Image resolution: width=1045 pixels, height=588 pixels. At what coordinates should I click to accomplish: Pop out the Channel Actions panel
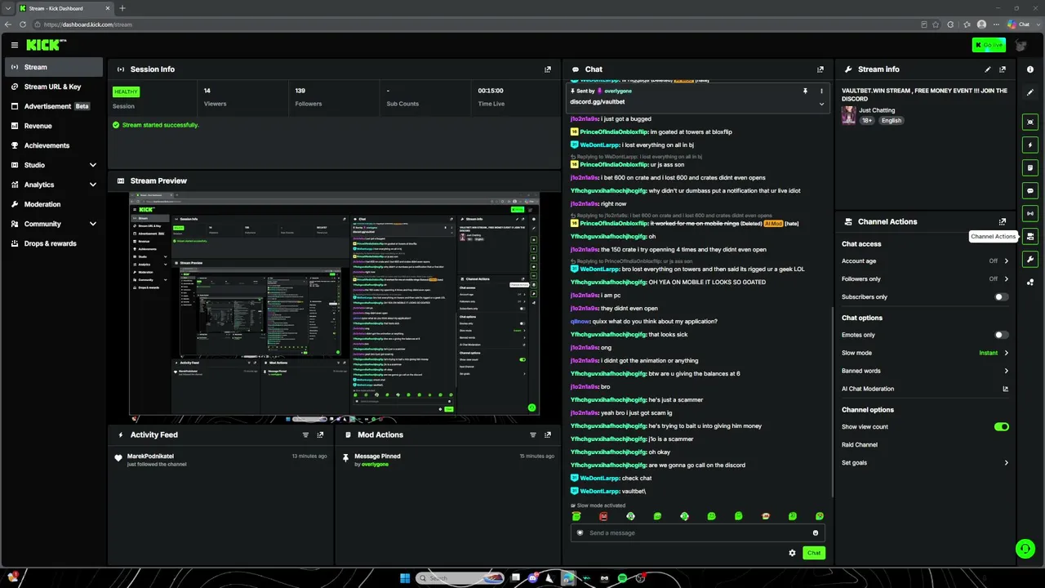pos(1003,221)
